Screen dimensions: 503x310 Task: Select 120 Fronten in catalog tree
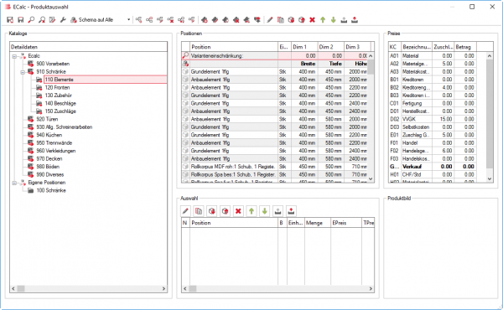coord(57,87)
